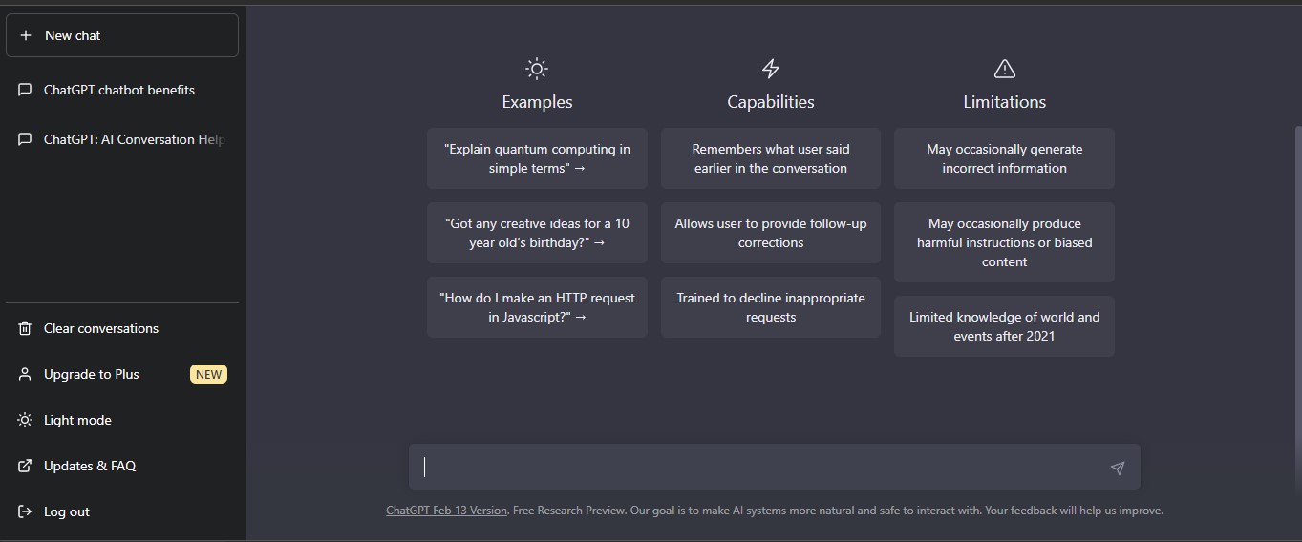Open the ChatGPT chatbot benefits conversation

pyautogui.click(x=119, y=90)
